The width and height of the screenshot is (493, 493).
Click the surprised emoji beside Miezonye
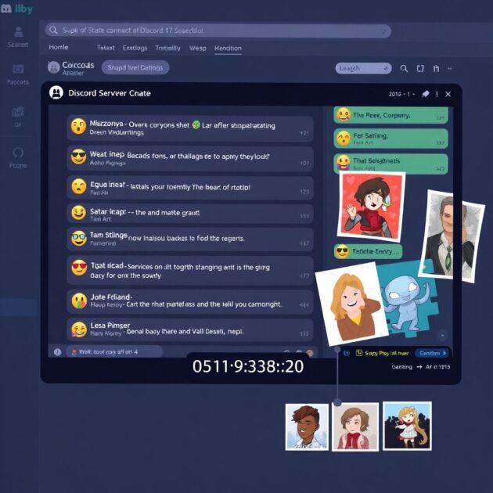[78, 127]
